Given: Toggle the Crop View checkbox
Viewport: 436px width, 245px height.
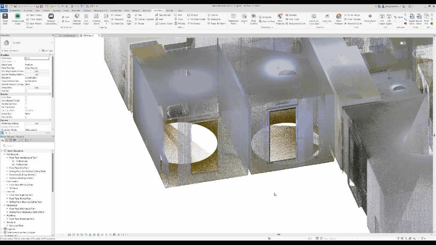Looking at the screenshot, I should point(26,97).
